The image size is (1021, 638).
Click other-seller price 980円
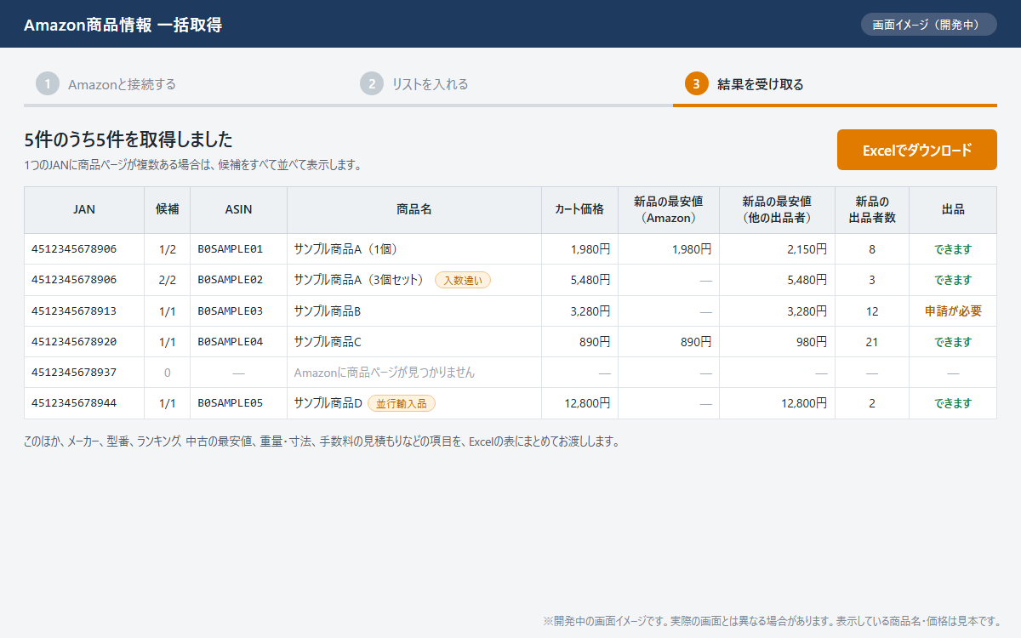pos(813,342)
